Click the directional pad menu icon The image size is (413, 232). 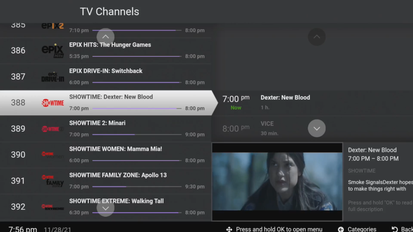[x=229, y=229]
